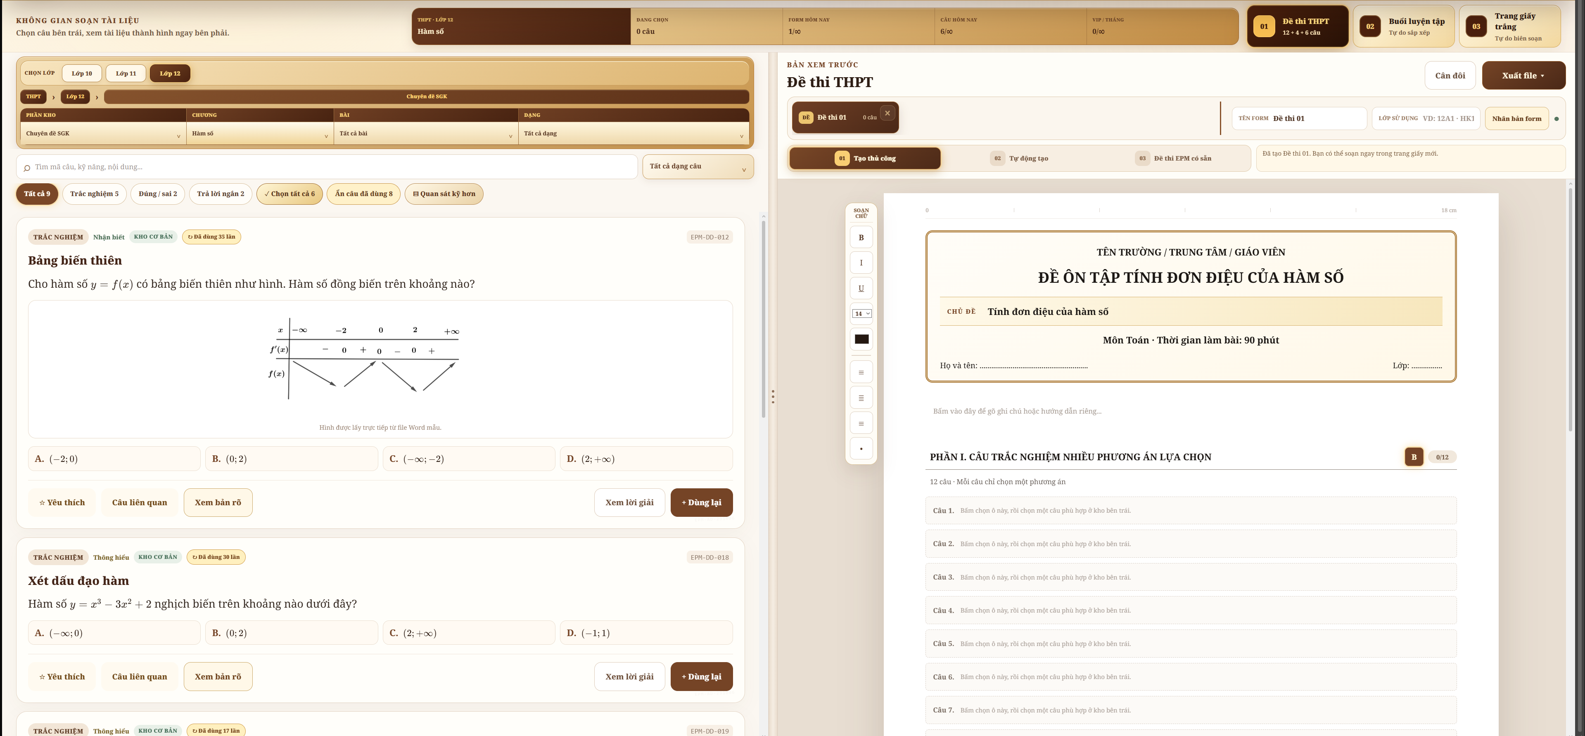Switch to the Trang giấy trắng tab
The image size is (1585, 736).
(x=1510, y=26)
